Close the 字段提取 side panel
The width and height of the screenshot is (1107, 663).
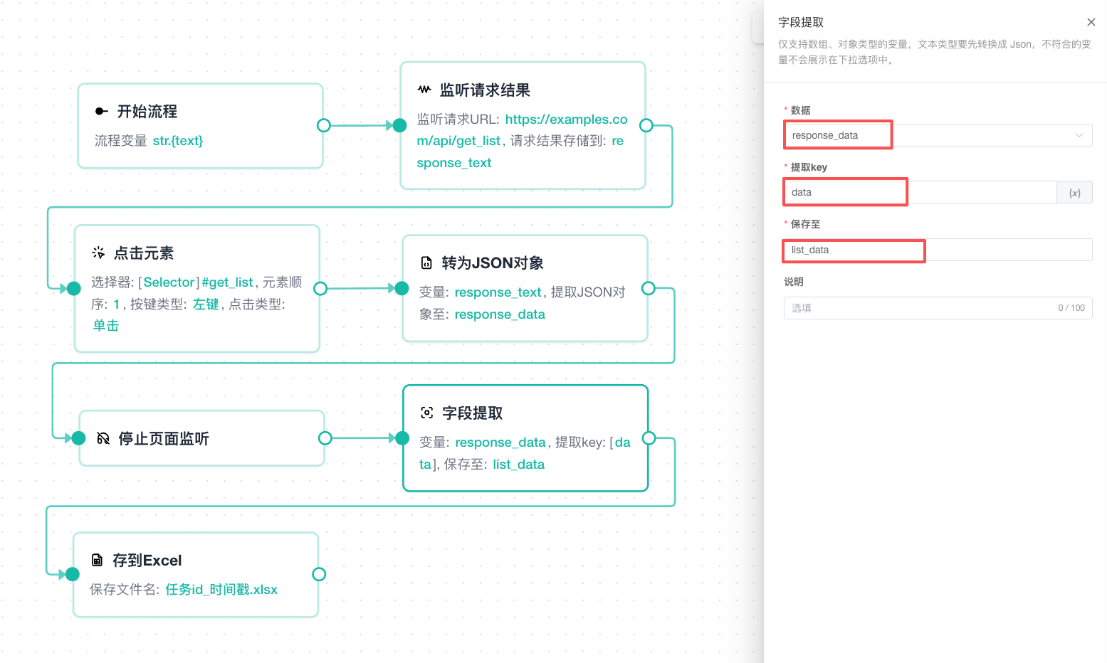pyautogui.click(x=1091, y=22)
